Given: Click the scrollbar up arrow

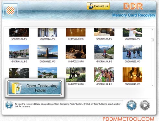Looking at the screenshot, I should coord(153,30).
